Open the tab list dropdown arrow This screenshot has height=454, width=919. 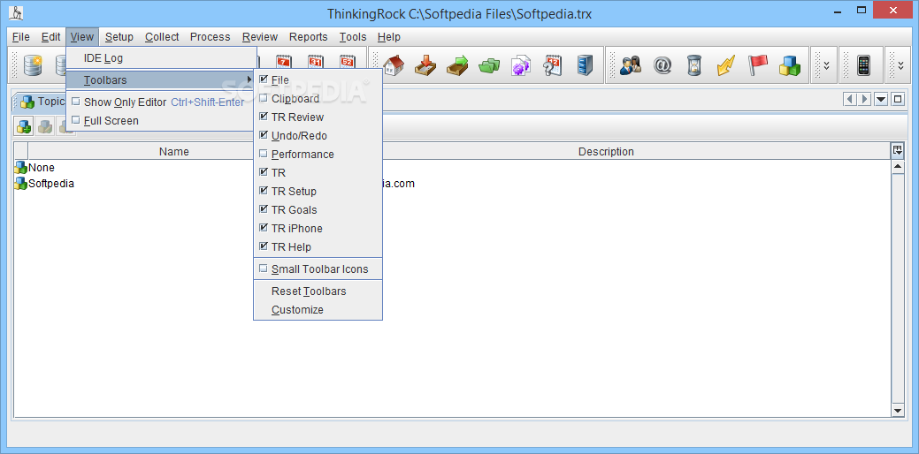881,100
